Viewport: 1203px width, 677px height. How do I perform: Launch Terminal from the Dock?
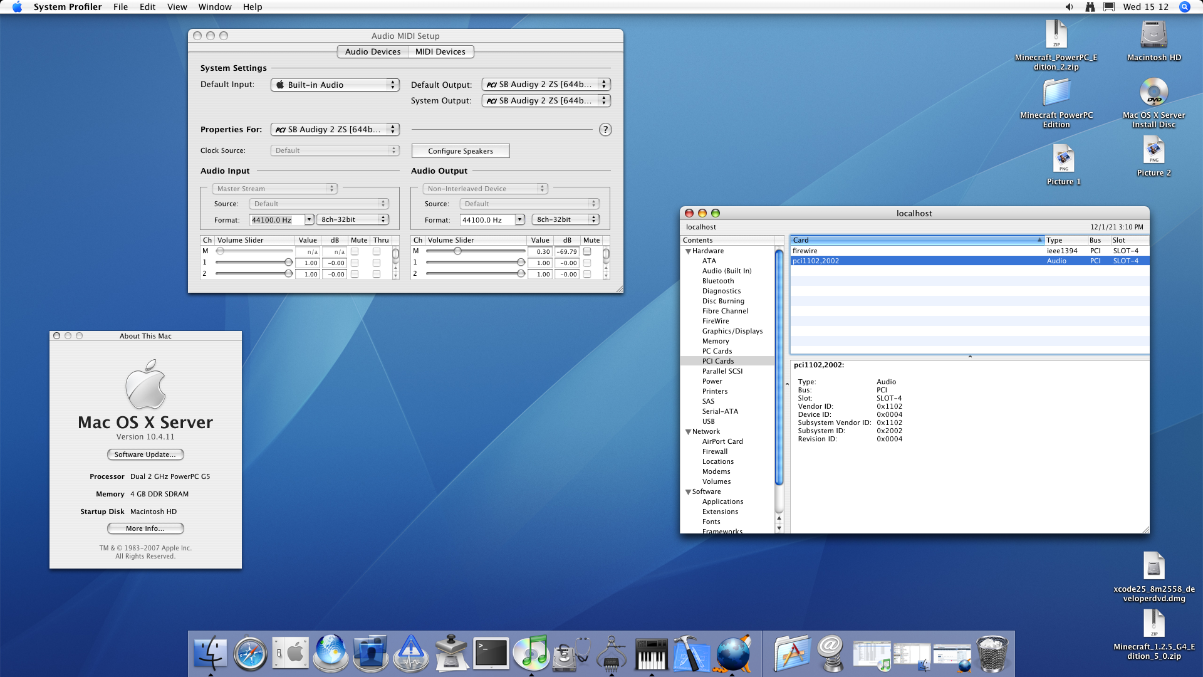tap(491, 653)
